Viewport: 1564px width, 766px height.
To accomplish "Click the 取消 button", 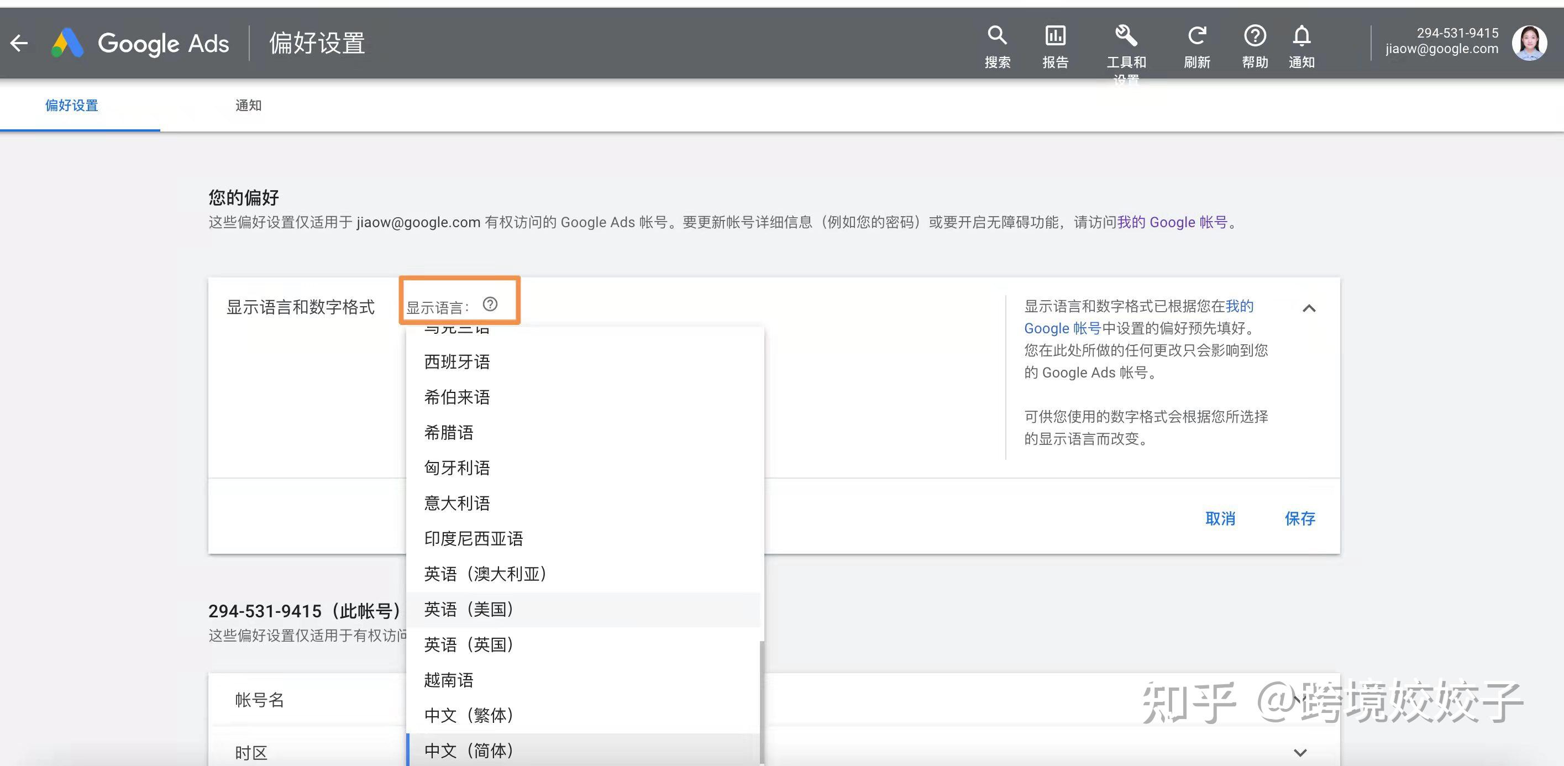I will [1220, 518].
